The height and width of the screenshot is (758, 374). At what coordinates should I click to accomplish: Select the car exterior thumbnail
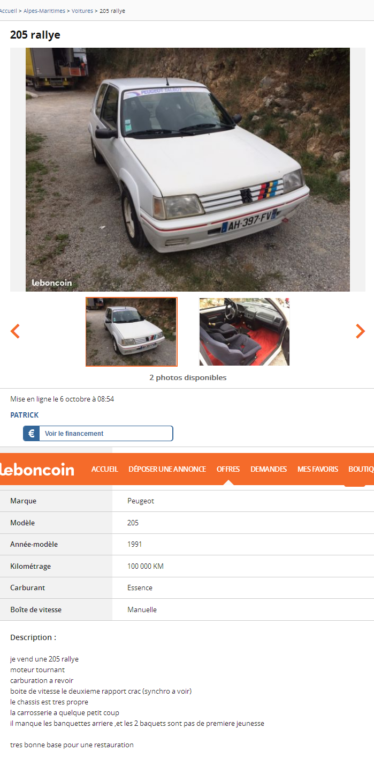pyautogui.click(x=131, y=332)
